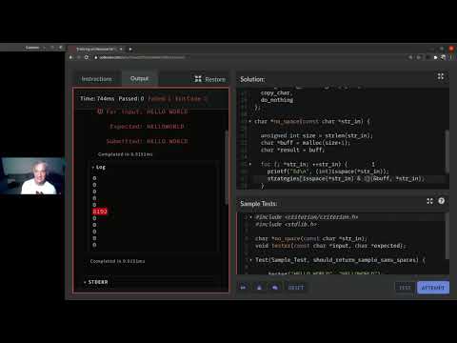The width and height of the screenshot is (457, 343).
Task: Click the RESET button
Action: pyautogui.click(x=296, y=288)
